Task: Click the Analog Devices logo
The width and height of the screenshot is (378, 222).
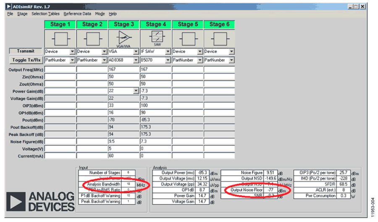Action: pyautogui.click(x=40, y=202)
